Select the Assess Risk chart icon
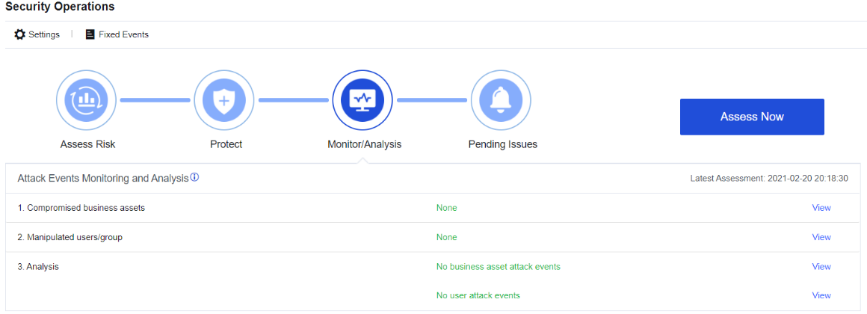This screenshot has width=867, height=314. (86, 100)
